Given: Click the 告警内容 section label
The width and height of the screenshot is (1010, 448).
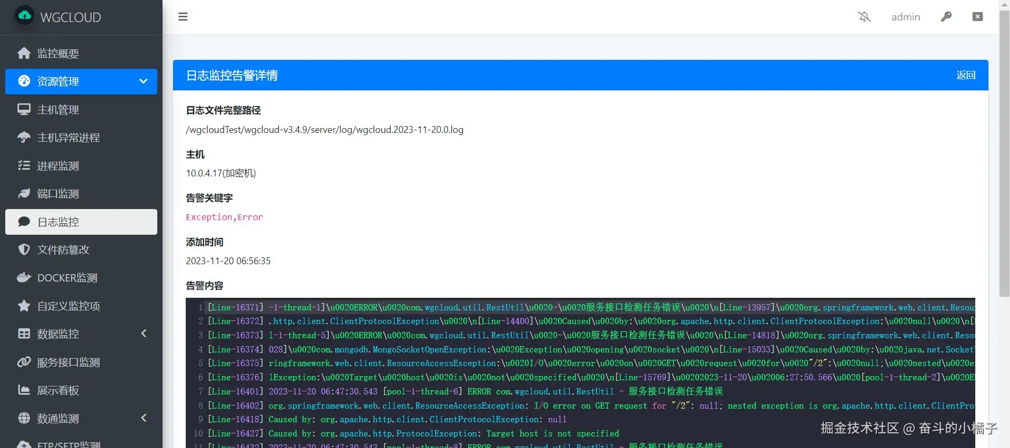Looking at the screenshot, I should point(205,286).
